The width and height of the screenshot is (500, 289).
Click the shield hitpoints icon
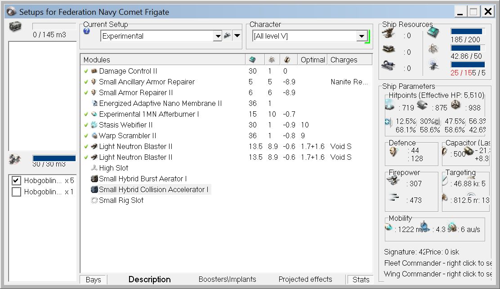390,105
